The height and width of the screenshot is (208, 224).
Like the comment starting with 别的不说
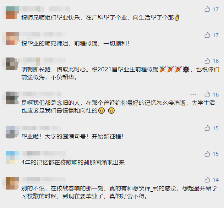click(x=207, y=180)
